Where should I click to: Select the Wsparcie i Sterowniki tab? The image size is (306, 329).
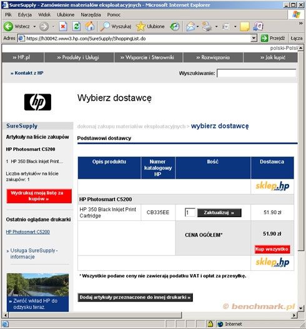(x=147, y=57)
